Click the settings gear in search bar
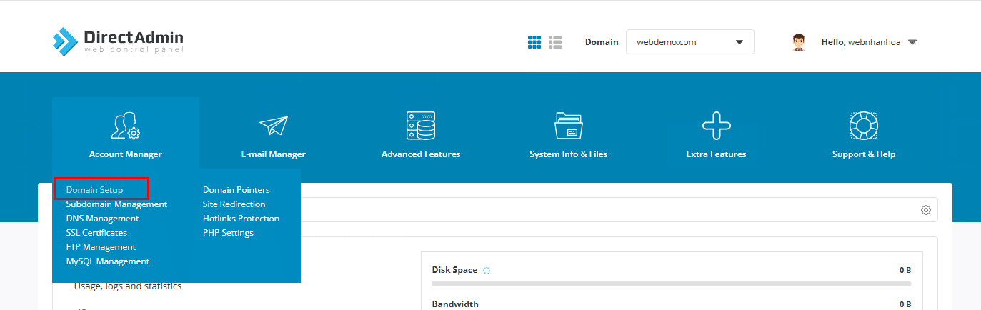The width and height of the screenshot is (981, 310). (x=925, y=210)
